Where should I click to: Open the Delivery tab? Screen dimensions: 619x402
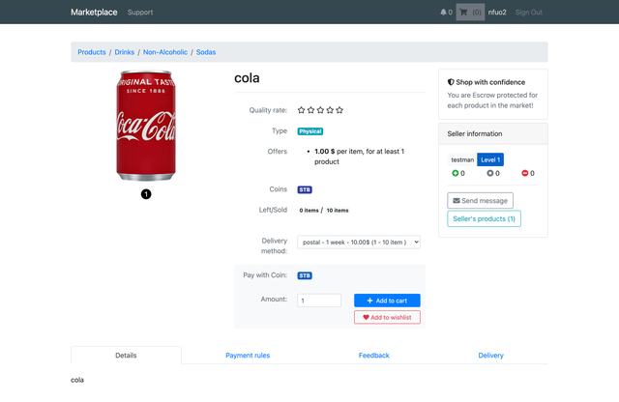(490, 356)
